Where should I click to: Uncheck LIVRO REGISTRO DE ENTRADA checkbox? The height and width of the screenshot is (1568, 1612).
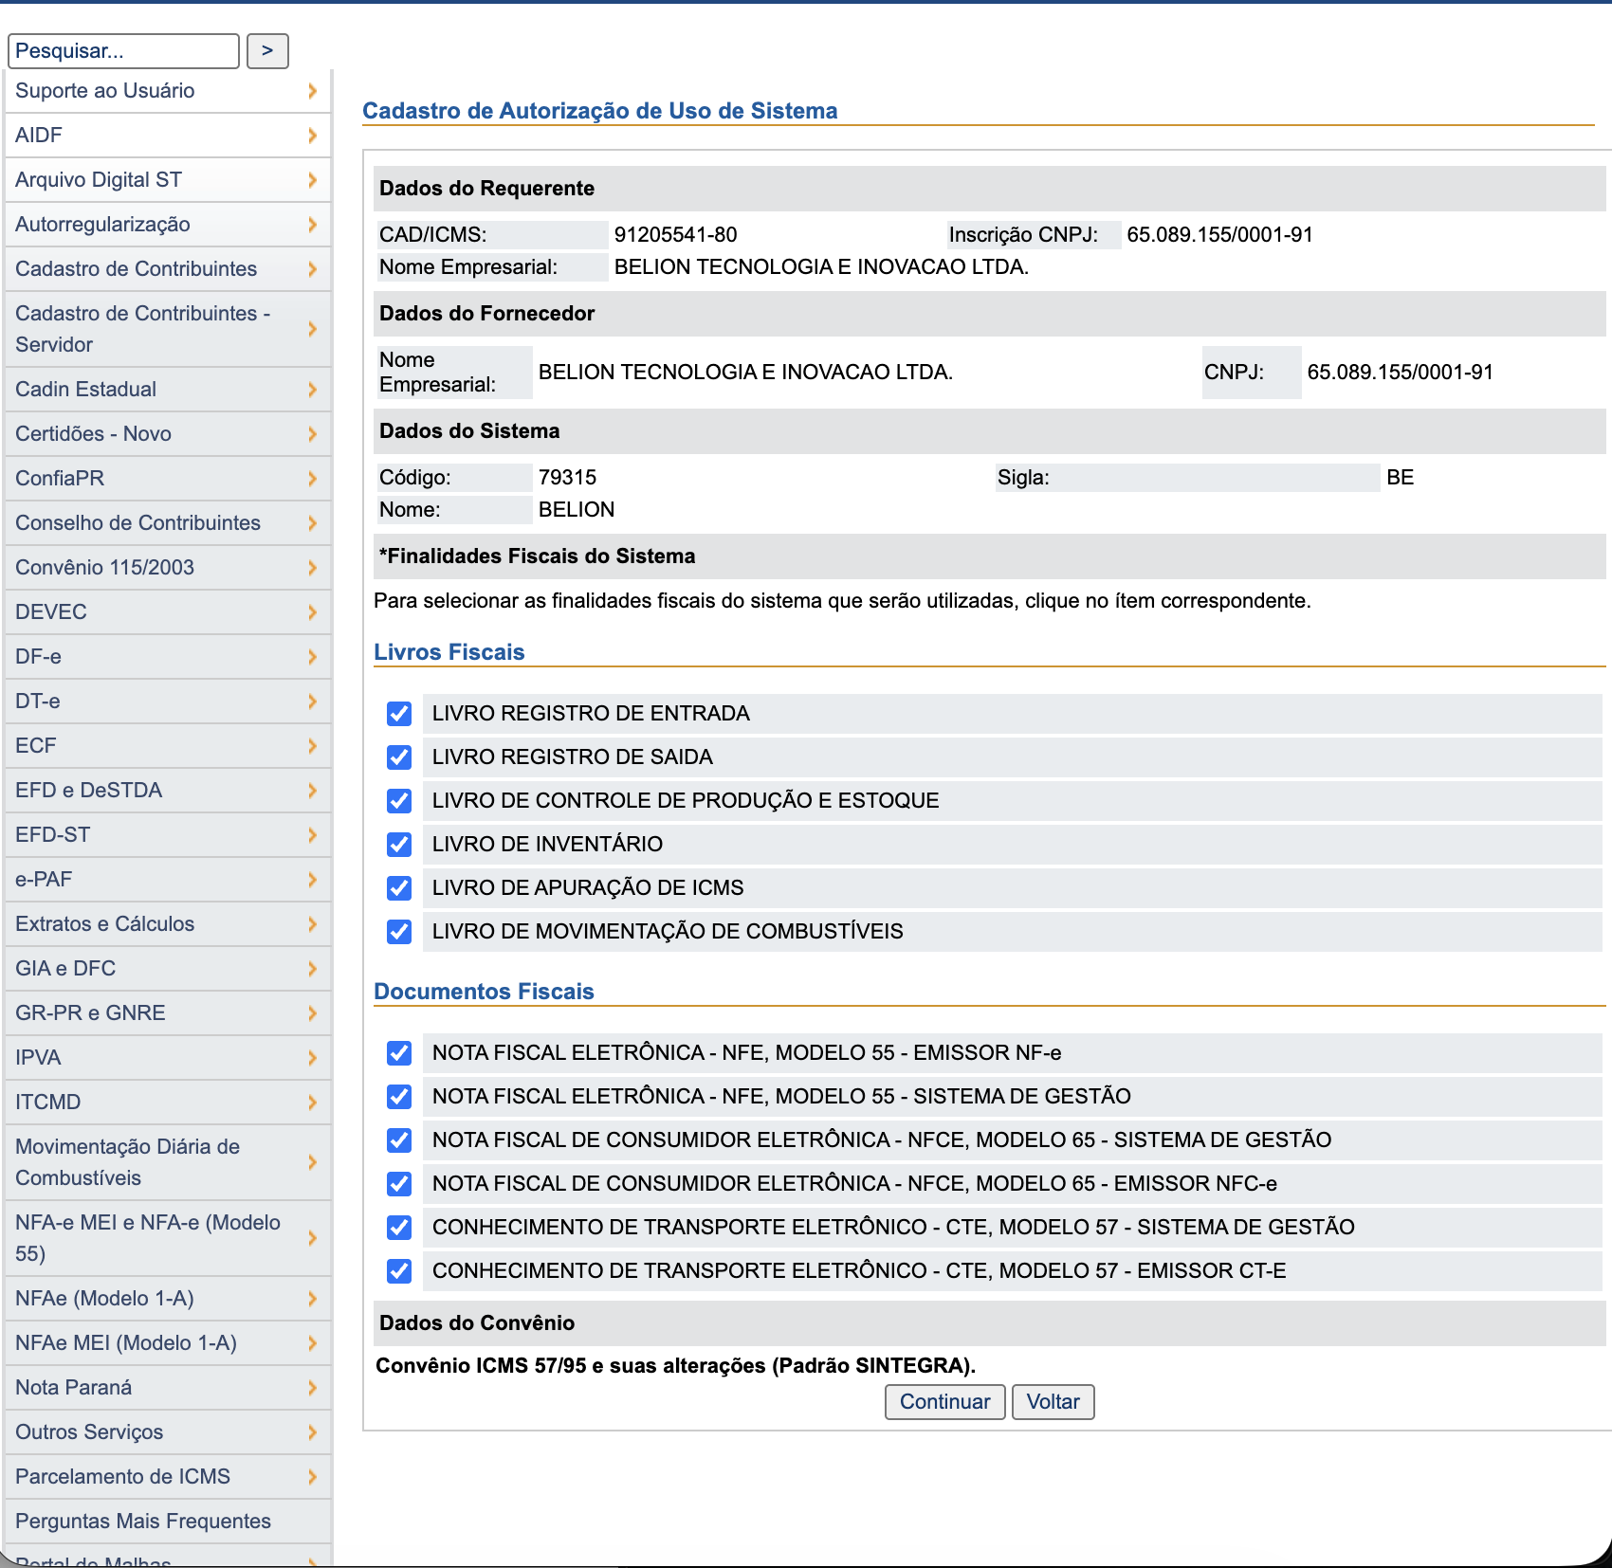[x=399, y=714]
